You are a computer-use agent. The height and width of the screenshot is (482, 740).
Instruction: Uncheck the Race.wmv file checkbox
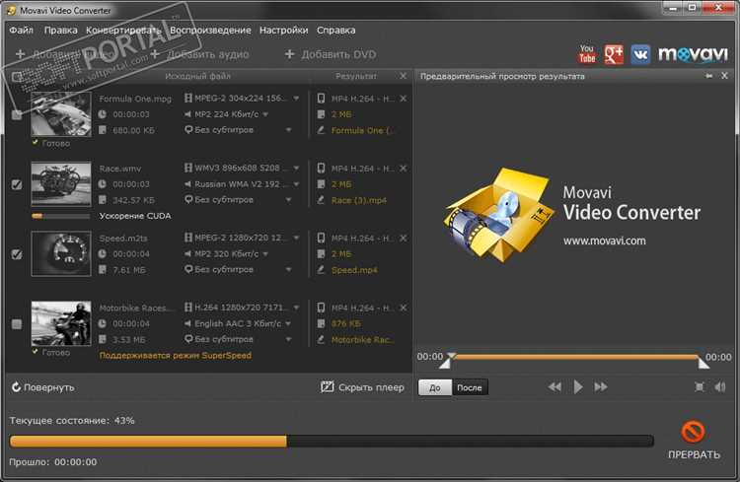click(x=16, y=184)
